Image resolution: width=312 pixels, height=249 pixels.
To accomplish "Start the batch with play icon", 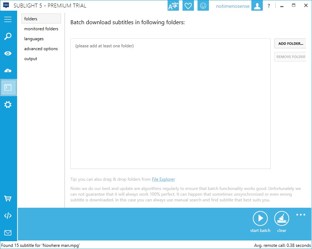I will coord(260,218).
